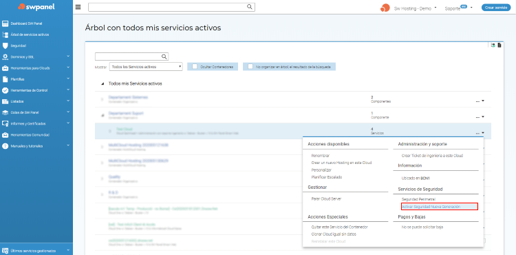Click the Últimos servicios gestionados icon
This screenshot has width=516, height=255.
[5, 251]
